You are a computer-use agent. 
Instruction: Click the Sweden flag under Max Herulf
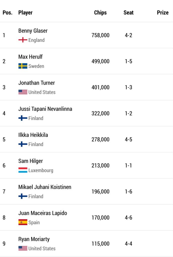tap(23, 66)
